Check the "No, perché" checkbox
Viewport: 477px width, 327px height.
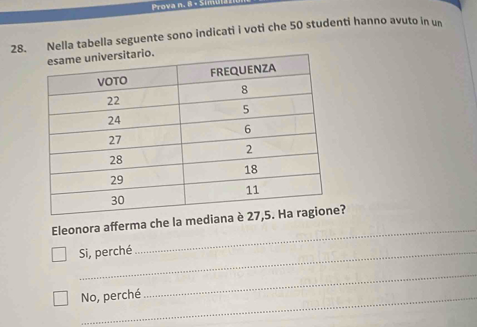pos(61,298)
